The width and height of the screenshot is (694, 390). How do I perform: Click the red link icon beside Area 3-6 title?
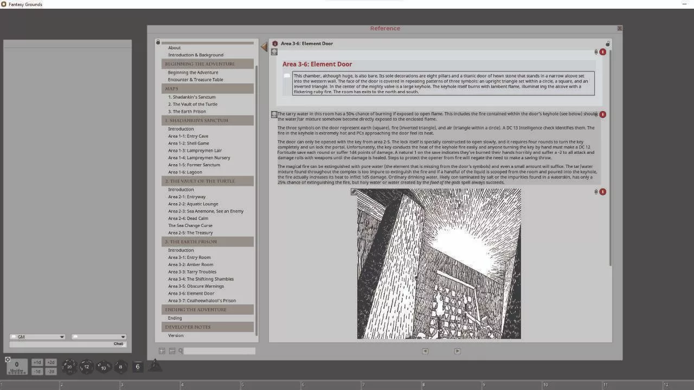[x=275, y=43]
